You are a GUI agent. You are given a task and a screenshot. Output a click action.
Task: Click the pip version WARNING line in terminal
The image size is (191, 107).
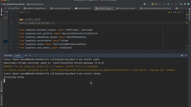[51, 67]
